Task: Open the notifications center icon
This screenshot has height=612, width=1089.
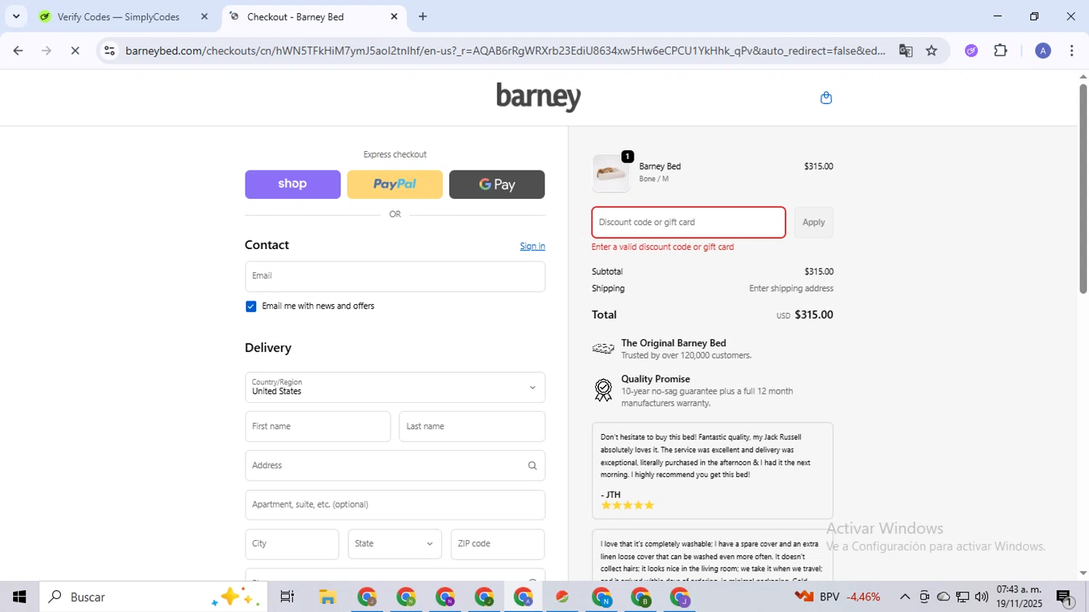Action: pyautogui.click(x=1065, y=597)
